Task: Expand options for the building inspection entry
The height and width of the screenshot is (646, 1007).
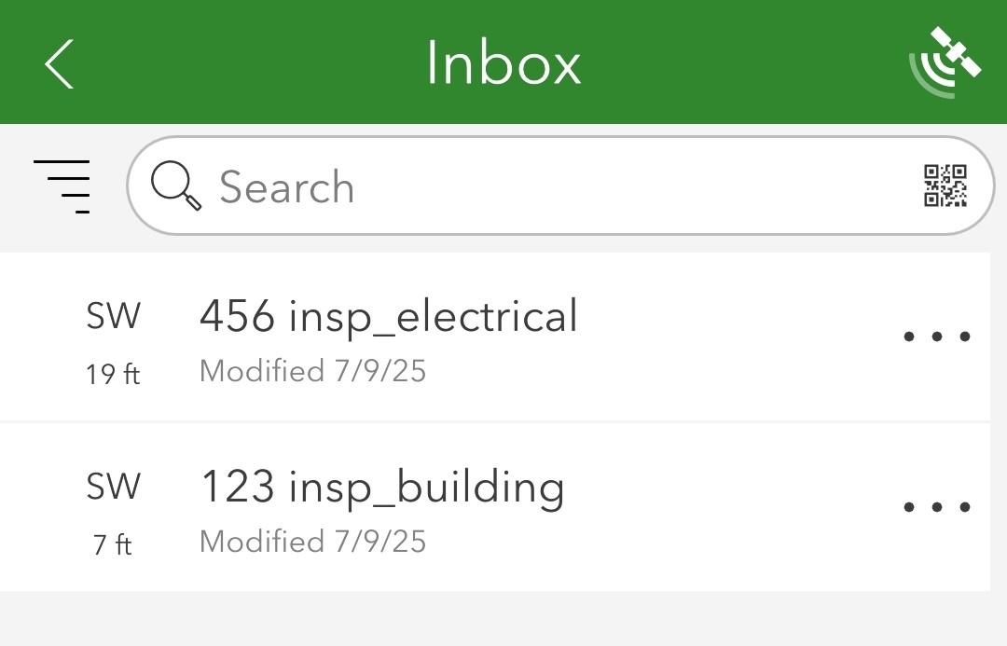Action: pyautogui.click(x=936, y=506)
